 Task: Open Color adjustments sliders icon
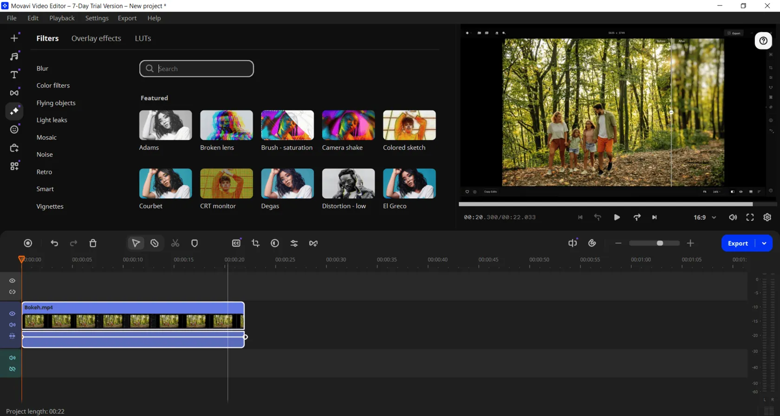pos(294,243)
